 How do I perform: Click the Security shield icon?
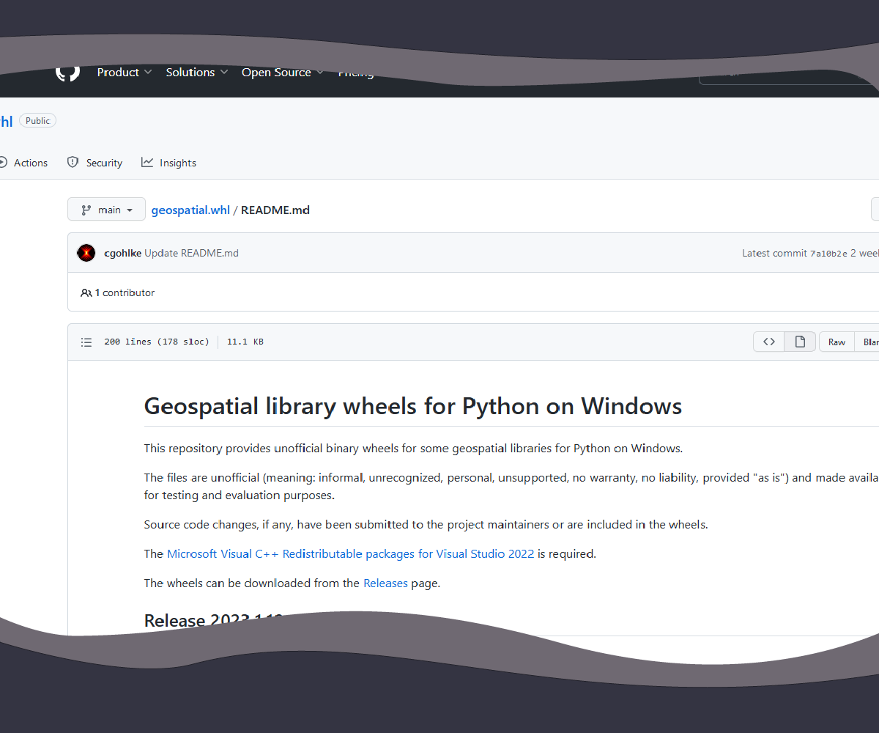(x=73, y=162)
